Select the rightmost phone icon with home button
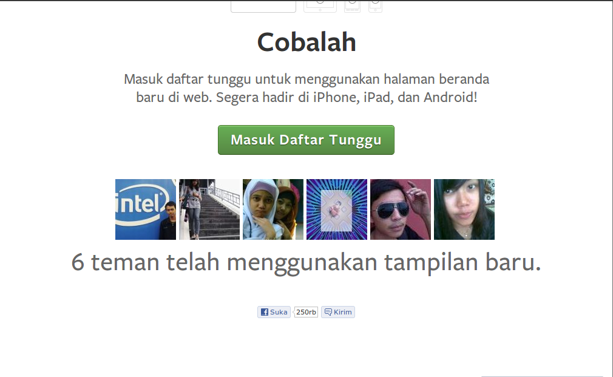The width and height of the screenshot is (613, 377). (x=375, y=6)
